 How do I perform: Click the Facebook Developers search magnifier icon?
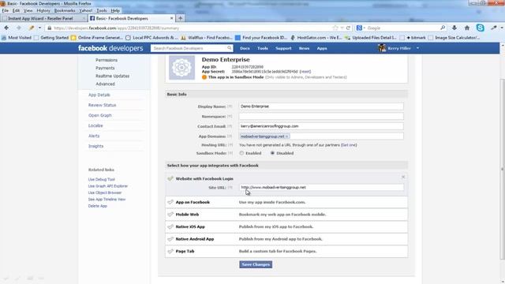[x=230, y=48]
